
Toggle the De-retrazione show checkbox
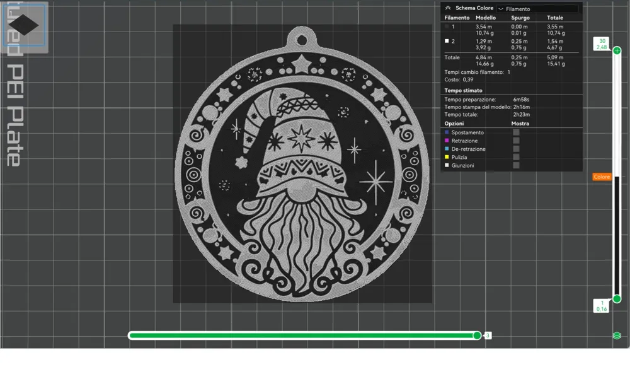click(x=516, y=148)
